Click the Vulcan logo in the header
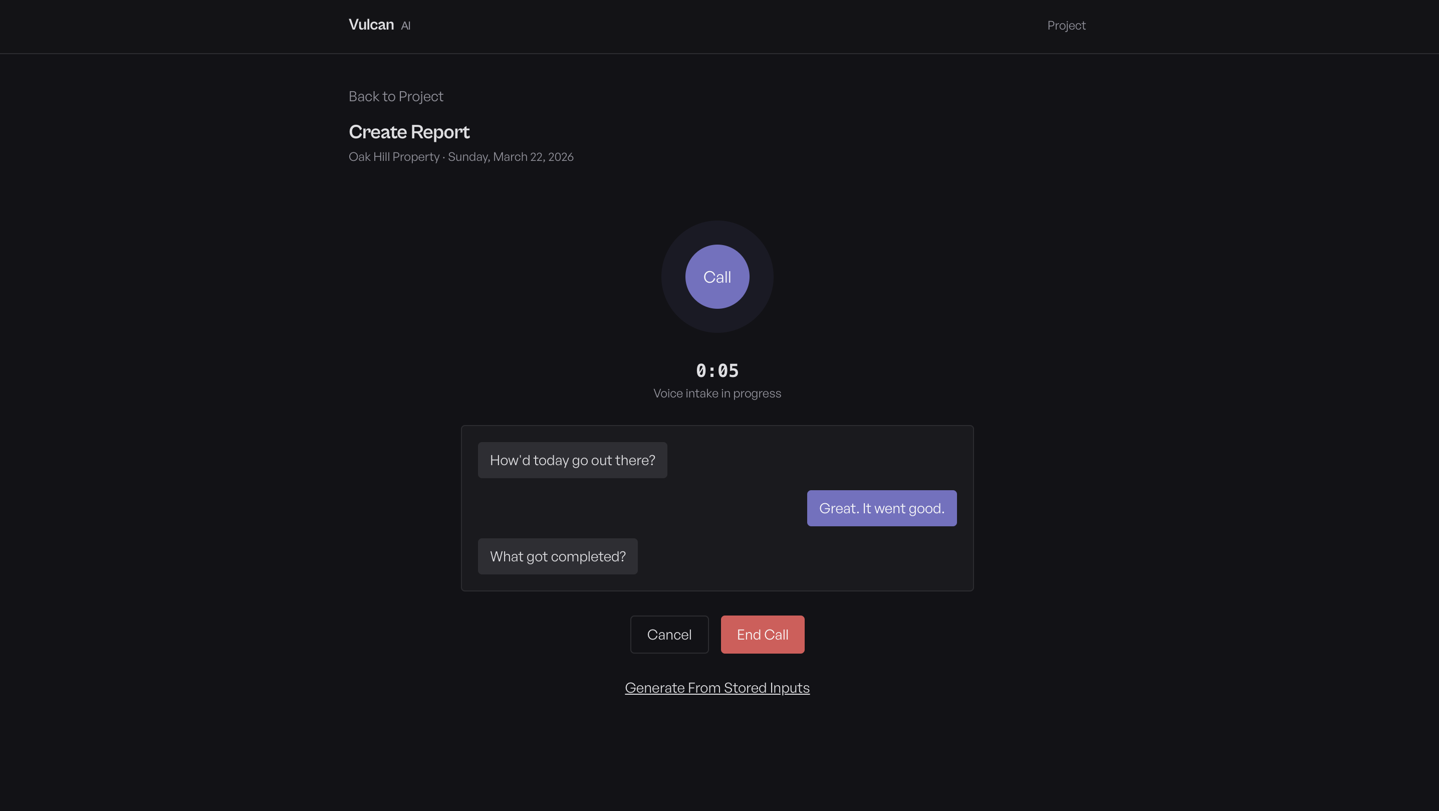Screen dimensions: 1439x811 371,25
